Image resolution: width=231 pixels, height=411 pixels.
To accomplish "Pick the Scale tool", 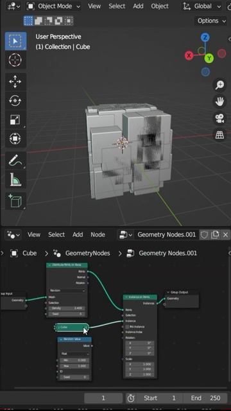I will 15,119.
